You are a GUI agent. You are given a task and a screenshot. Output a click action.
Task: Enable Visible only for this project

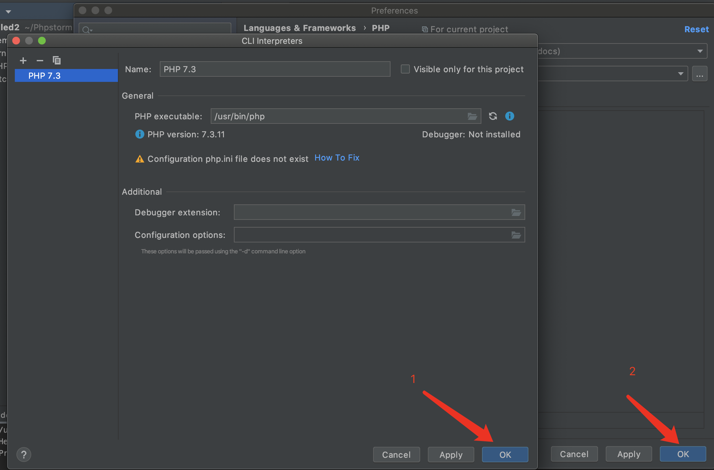click(405, 69)
